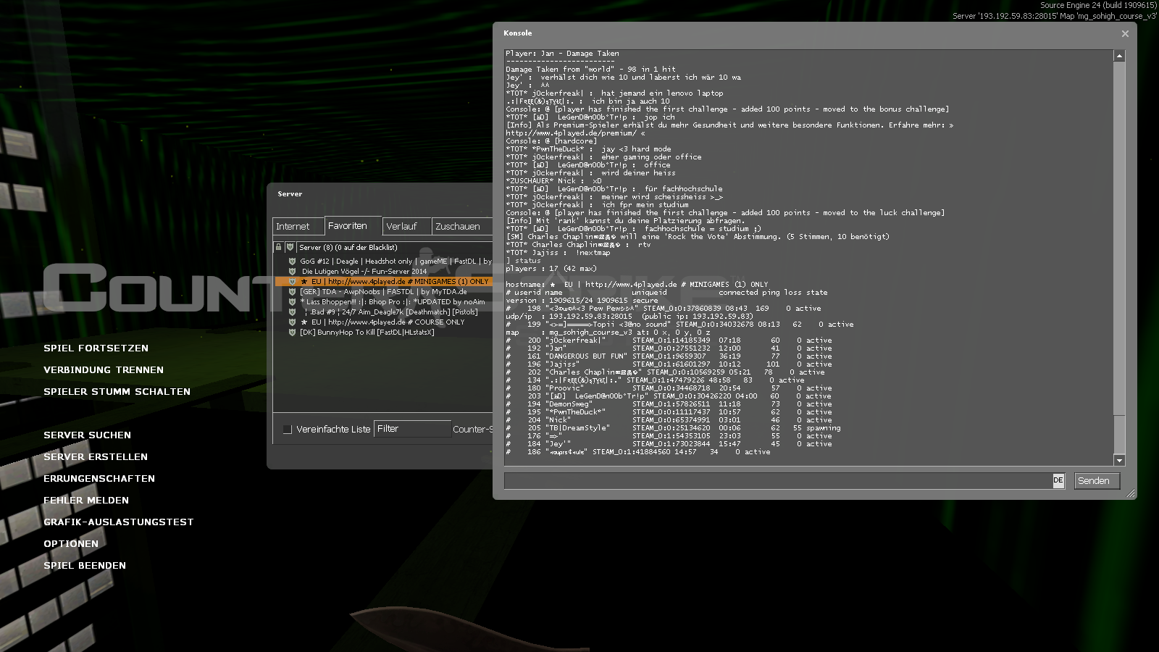Open SERVER SUCHEN from the main menu

click(87, 435)
